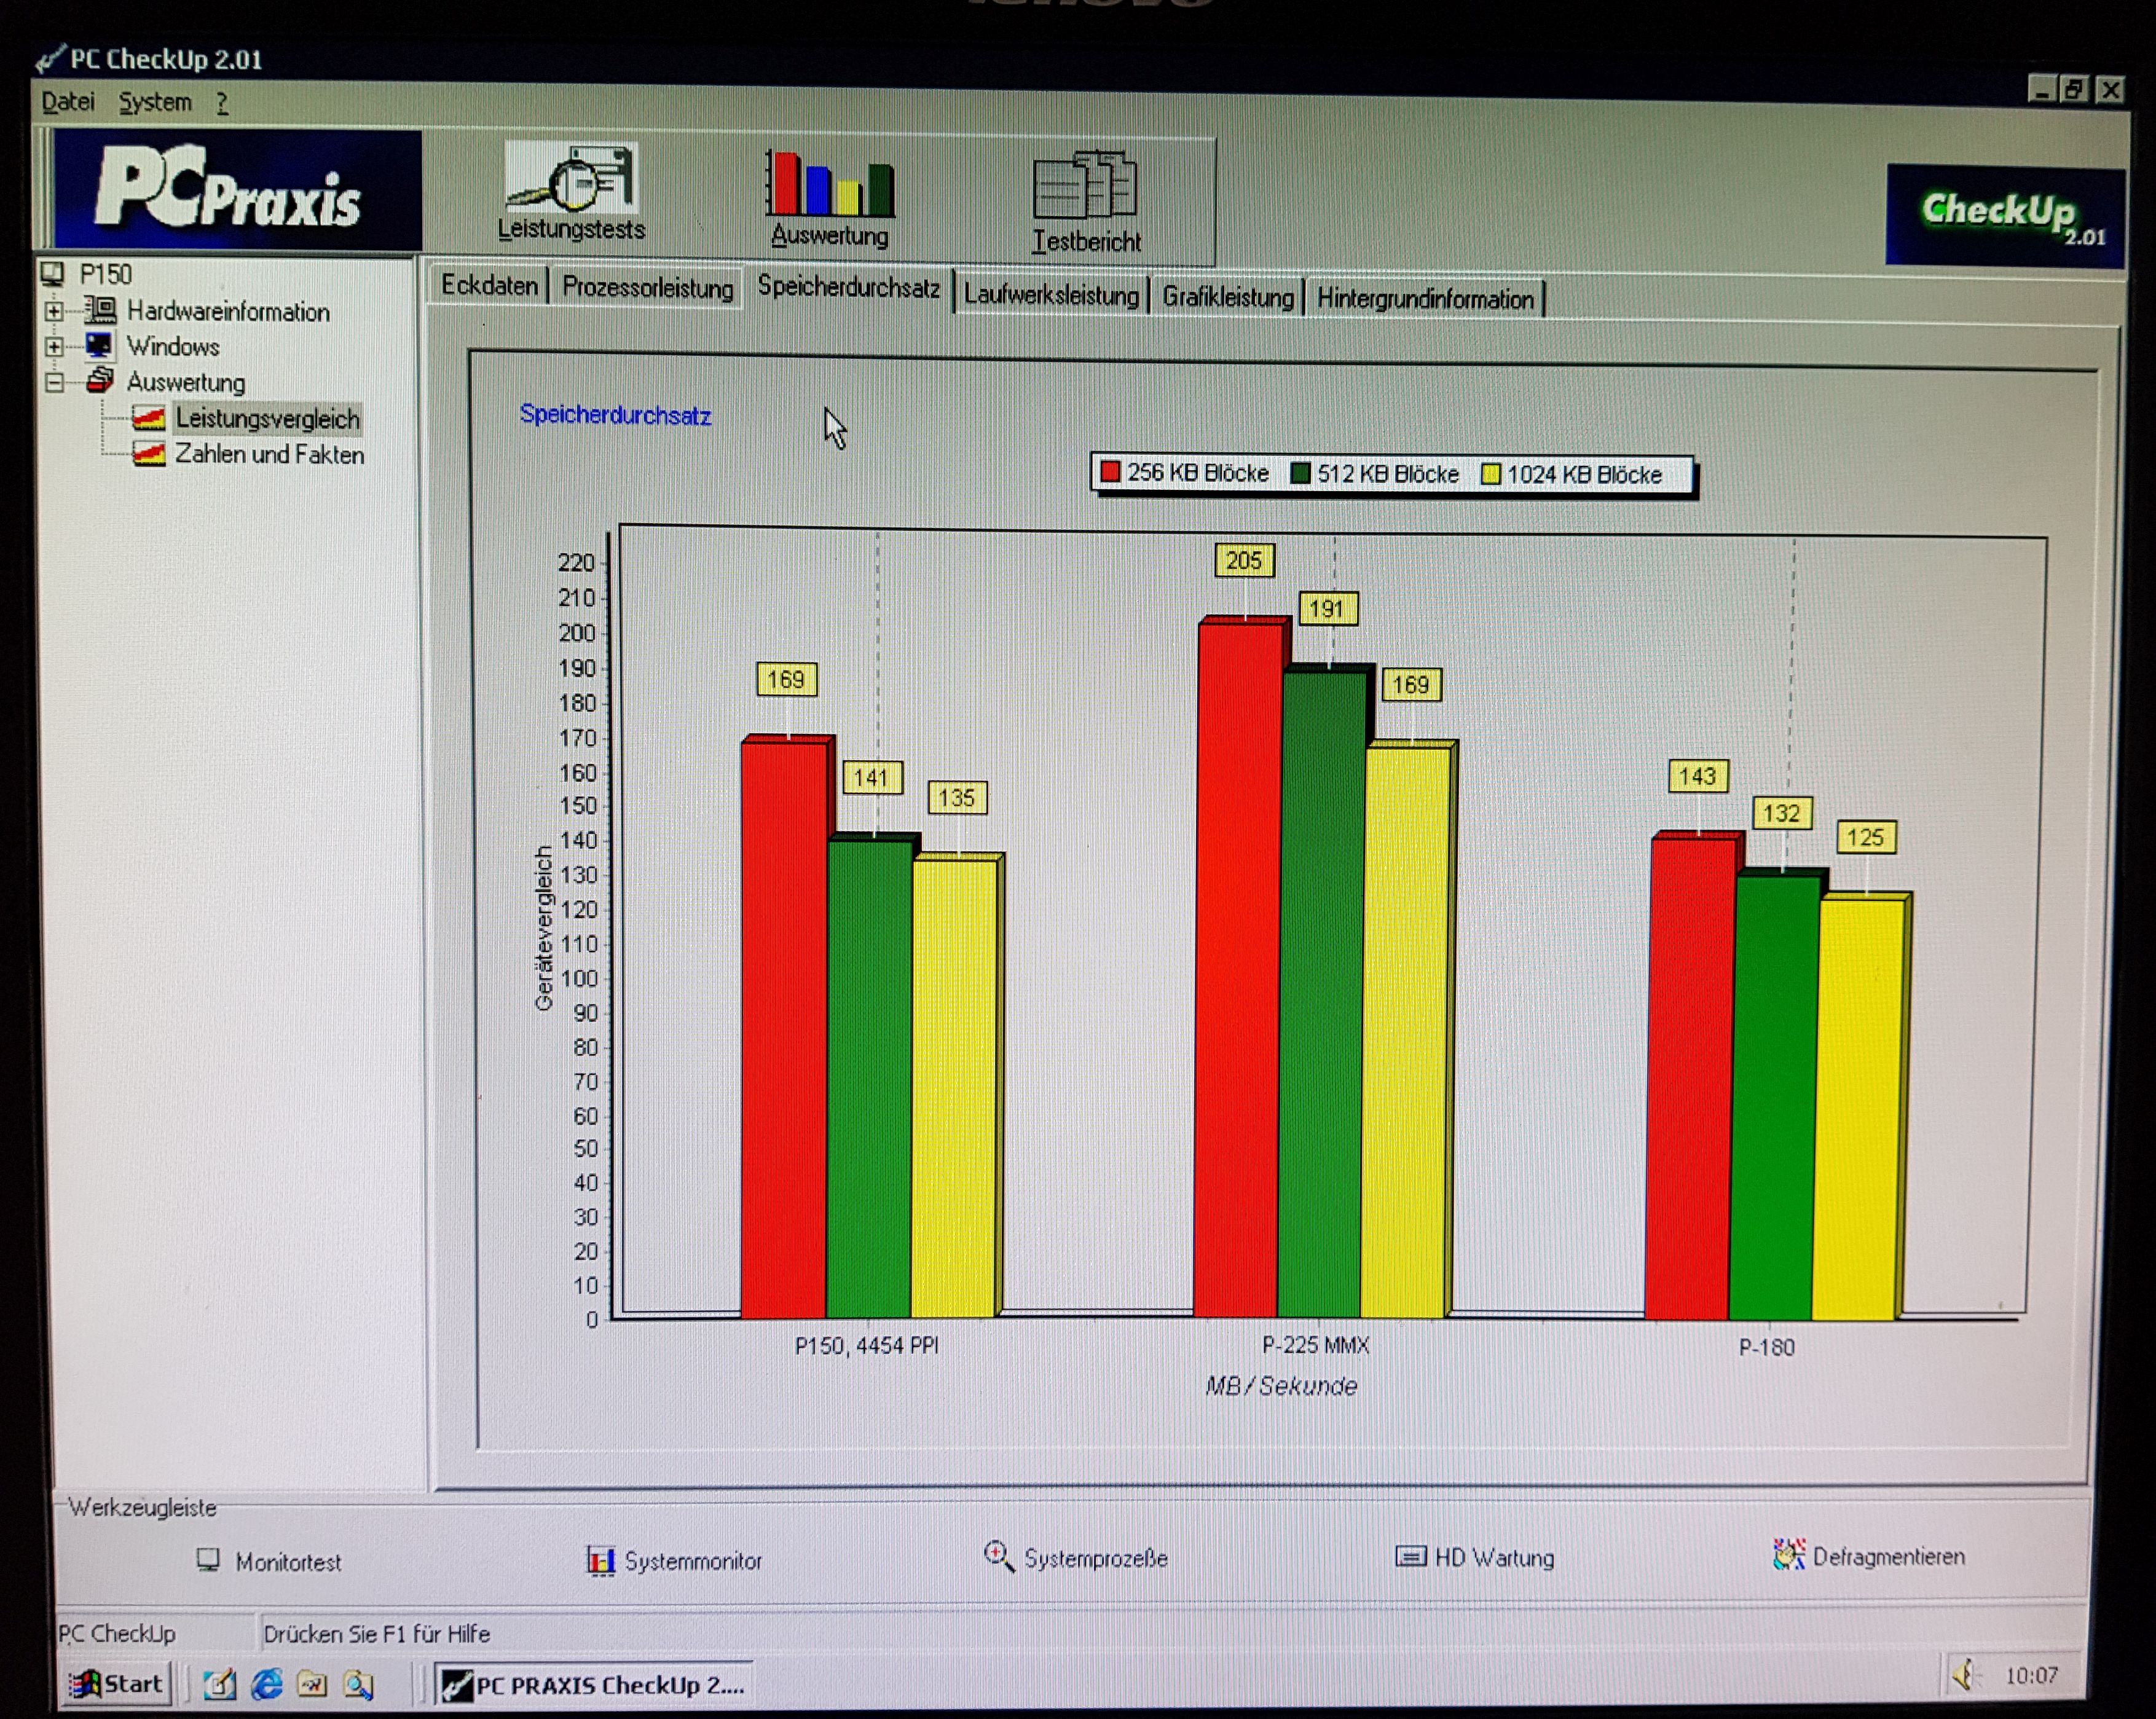Click the Monitortest label
2156x1719 pixels.
288,1562
